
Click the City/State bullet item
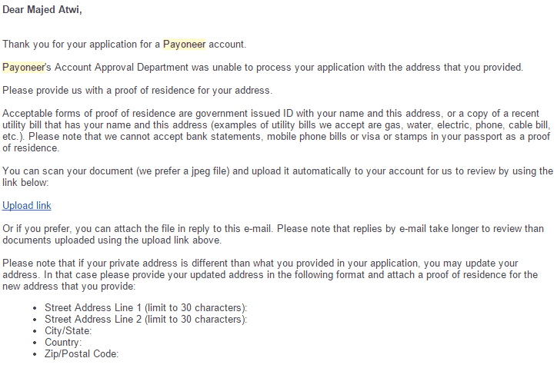[x=68, y=330]
